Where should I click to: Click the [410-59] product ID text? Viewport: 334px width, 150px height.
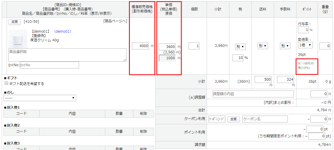pyautogui.click(x=31, y=21)
